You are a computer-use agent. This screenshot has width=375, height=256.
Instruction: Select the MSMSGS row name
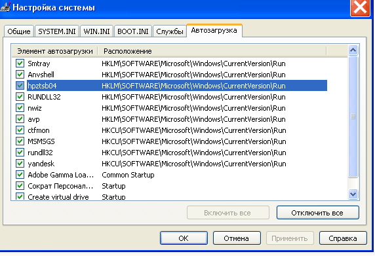(x=41, y=141)
